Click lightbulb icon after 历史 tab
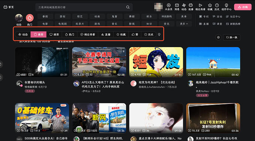The height and width of the screenshot is (141, 255). (x=159, y=34)
